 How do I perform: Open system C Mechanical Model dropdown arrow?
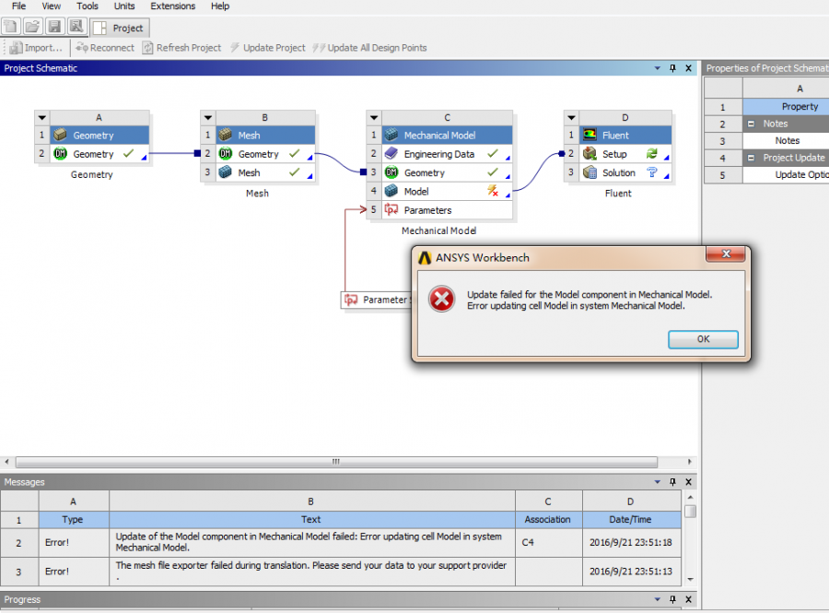[x=374, y=117]
